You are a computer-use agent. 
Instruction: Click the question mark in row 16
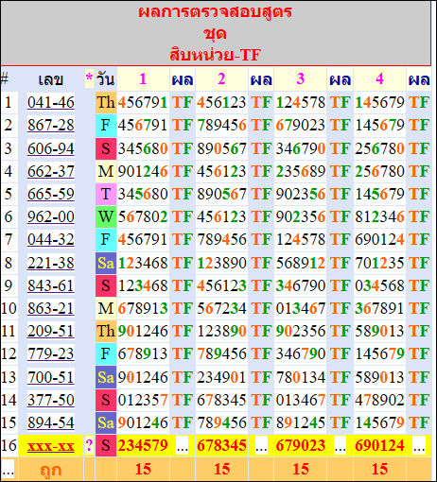[x=89, y=445]
